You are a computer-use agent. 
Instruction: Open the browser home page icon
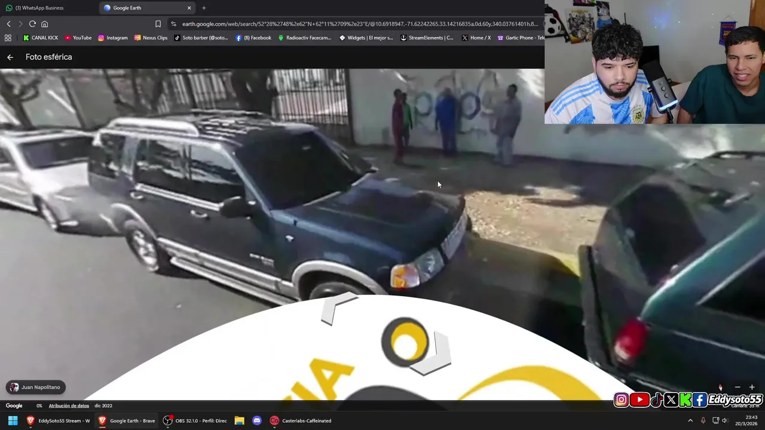click(44, 24)
